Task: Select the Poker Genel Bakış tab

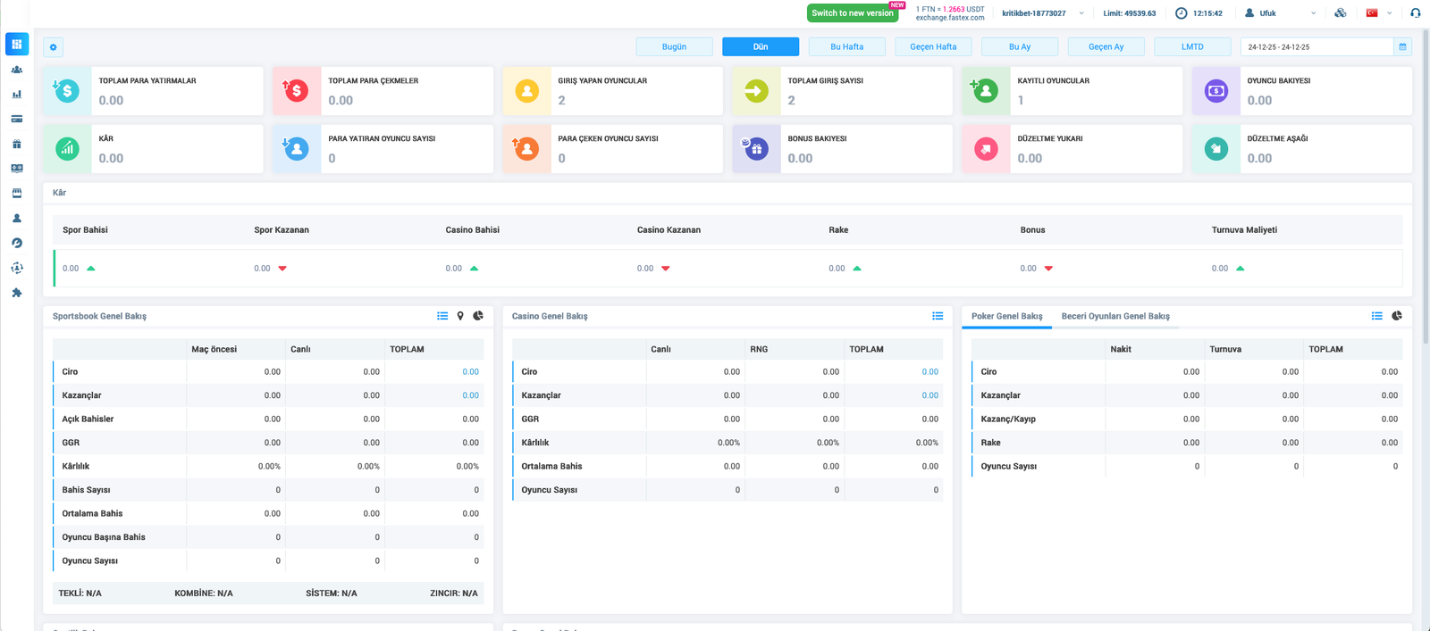Action: [1006, 316]
